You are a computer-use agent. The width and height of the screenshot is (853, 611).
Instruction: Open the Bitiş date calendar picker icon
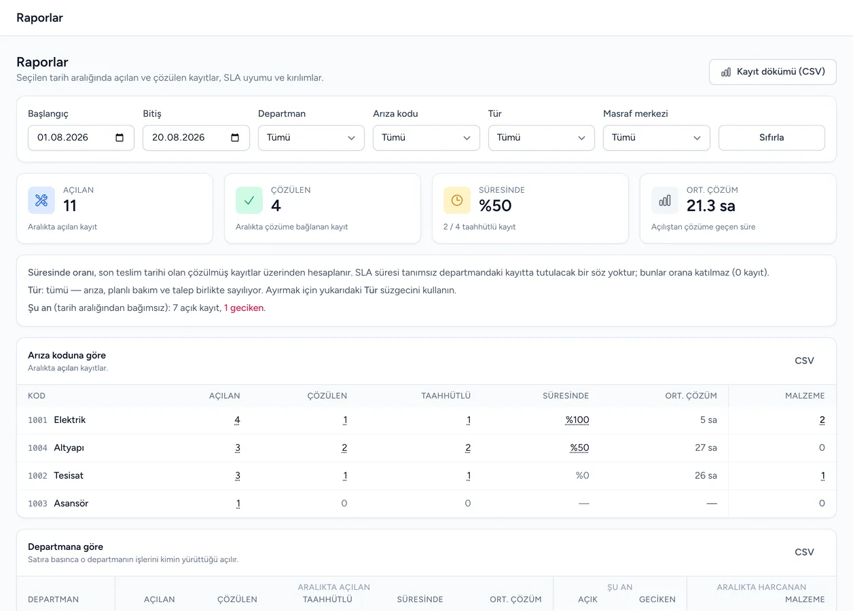pos(235,138)
